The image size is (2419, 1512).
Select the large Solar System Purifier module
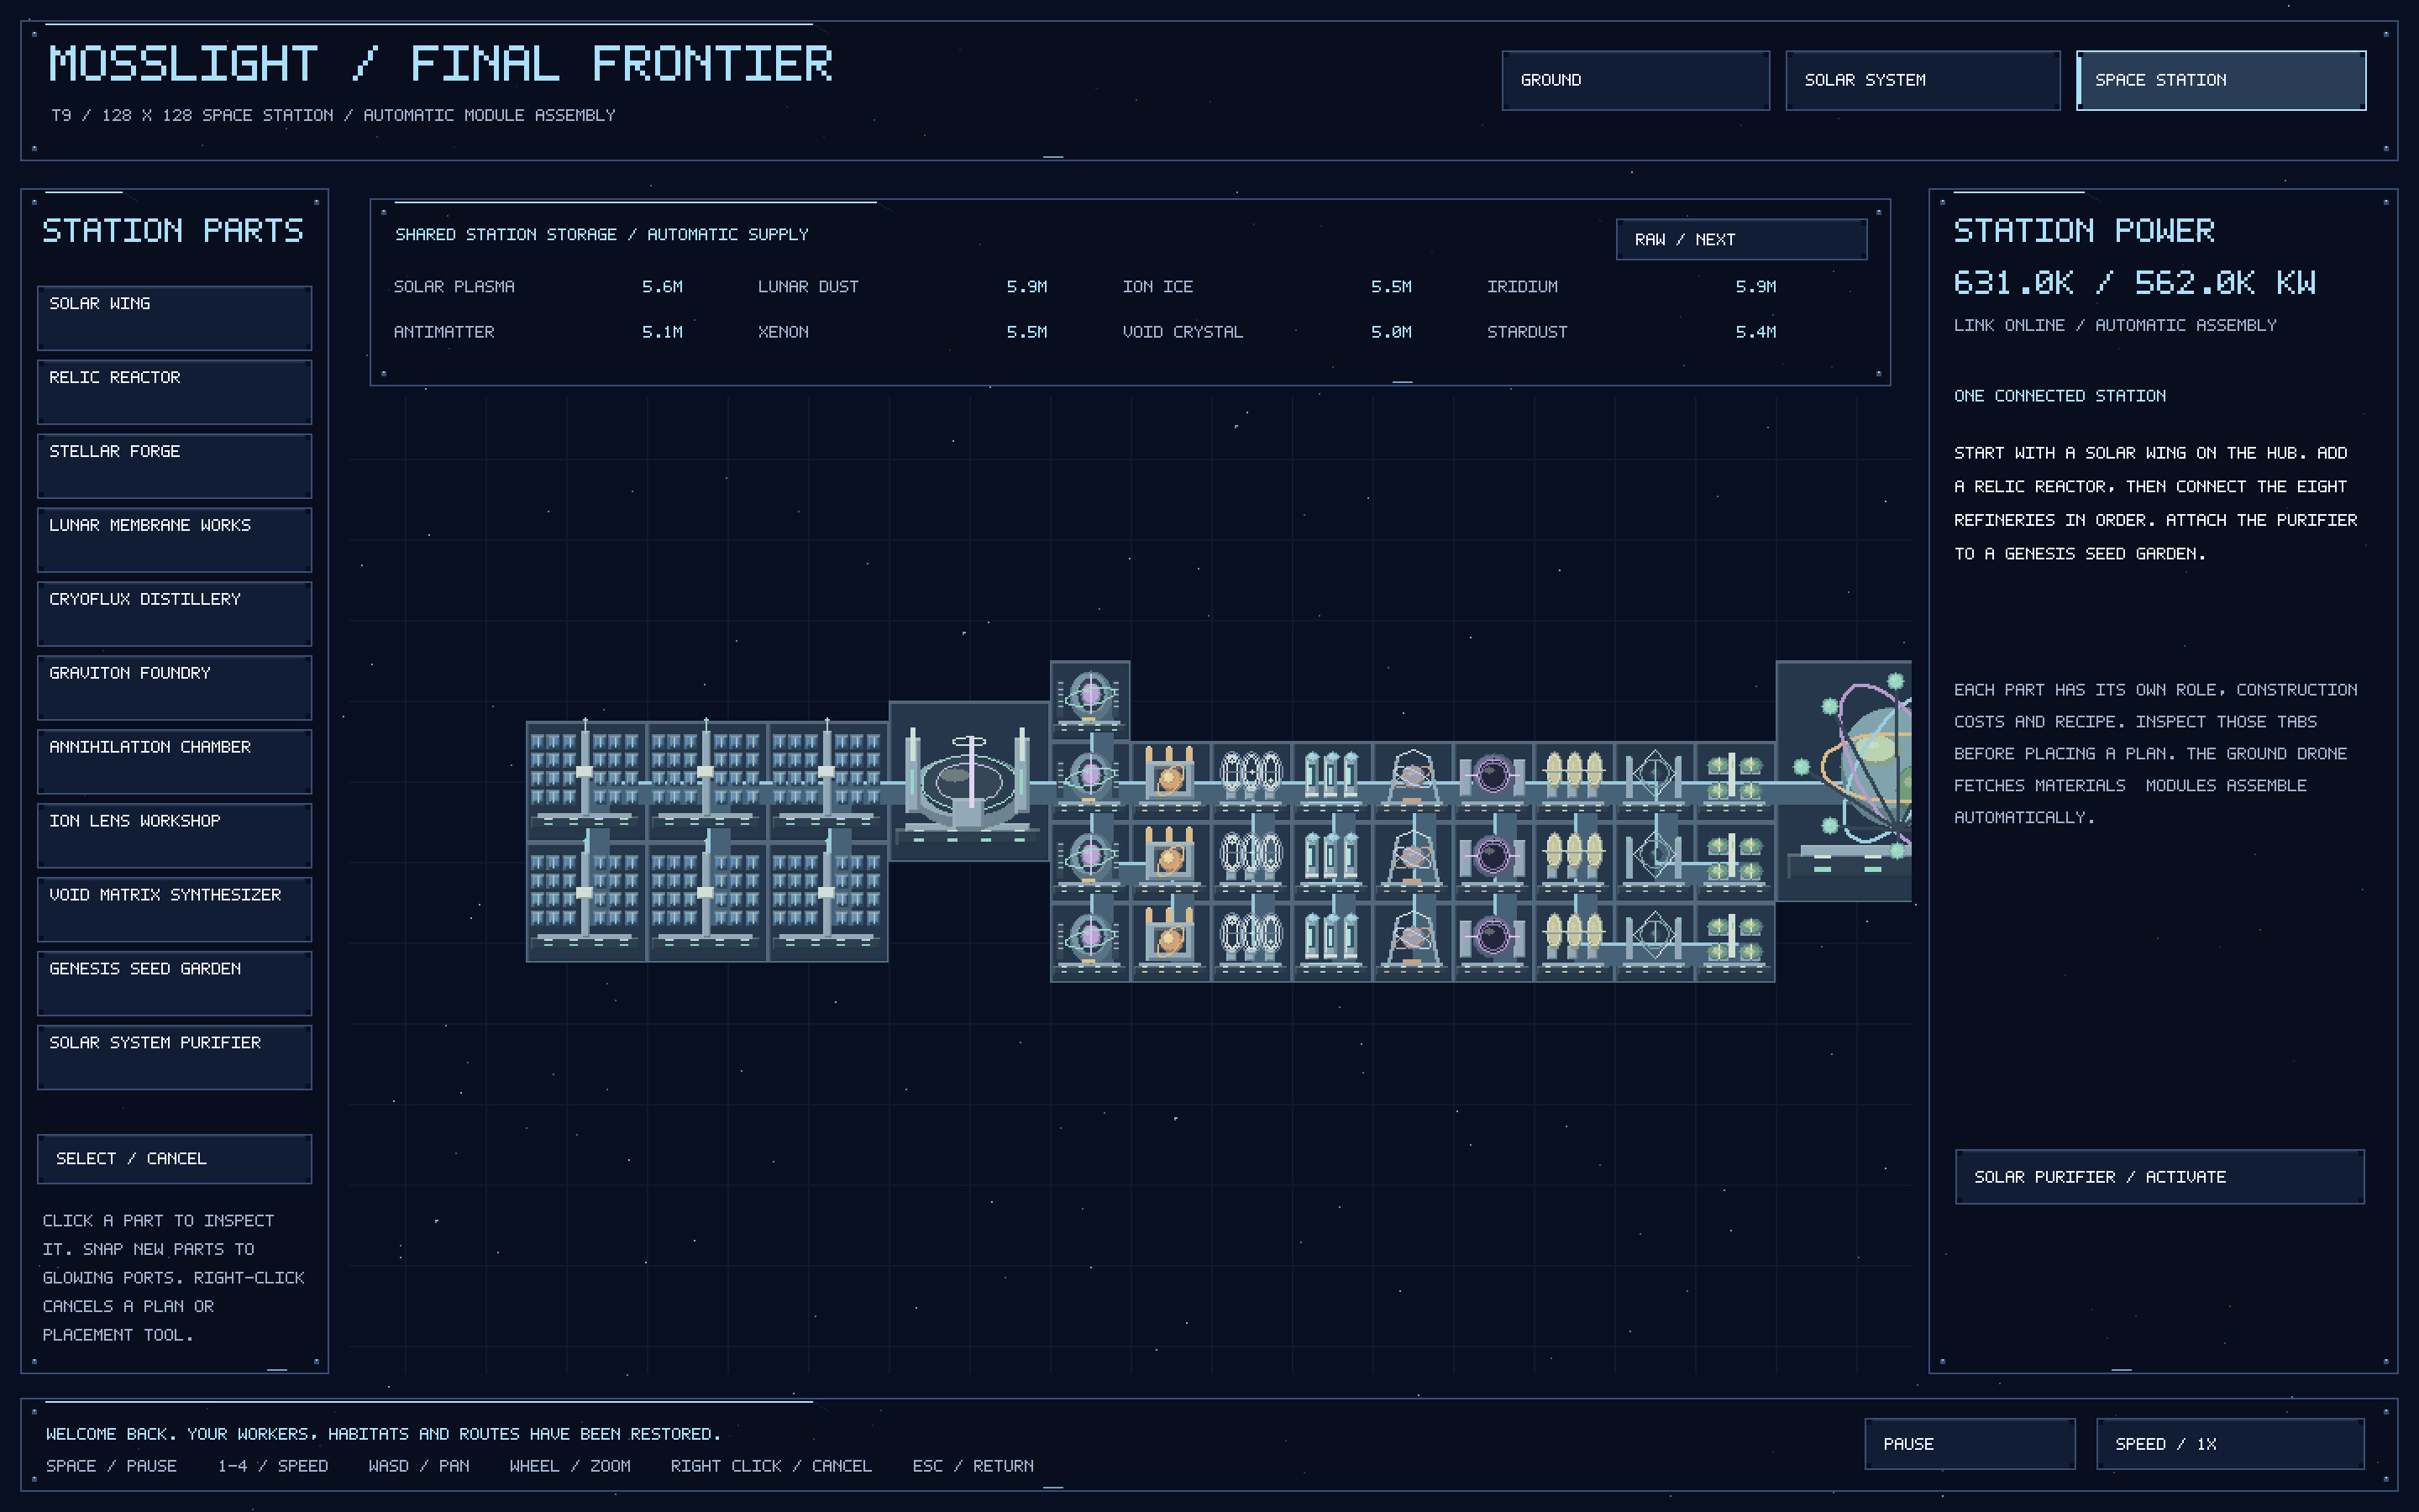tap(1844, 780)
